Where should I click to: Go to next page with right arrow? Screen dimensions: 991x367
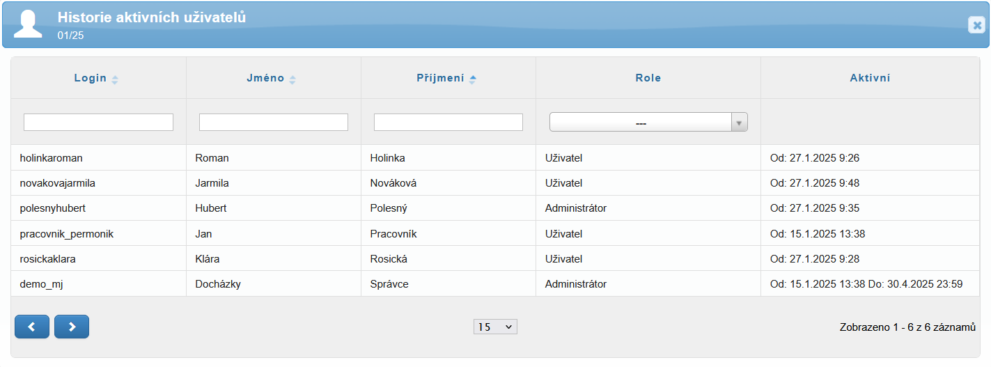tap(72, 327)
